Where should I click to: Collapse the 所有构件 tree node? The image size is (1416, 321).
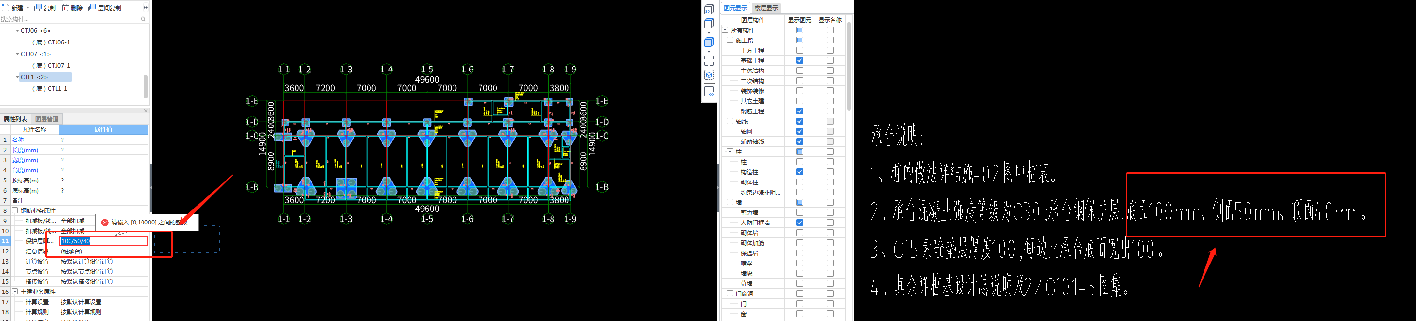(725, 30)
